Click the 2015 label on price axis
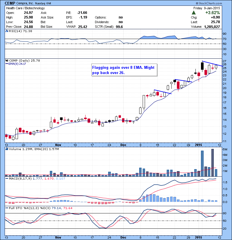 199,145
